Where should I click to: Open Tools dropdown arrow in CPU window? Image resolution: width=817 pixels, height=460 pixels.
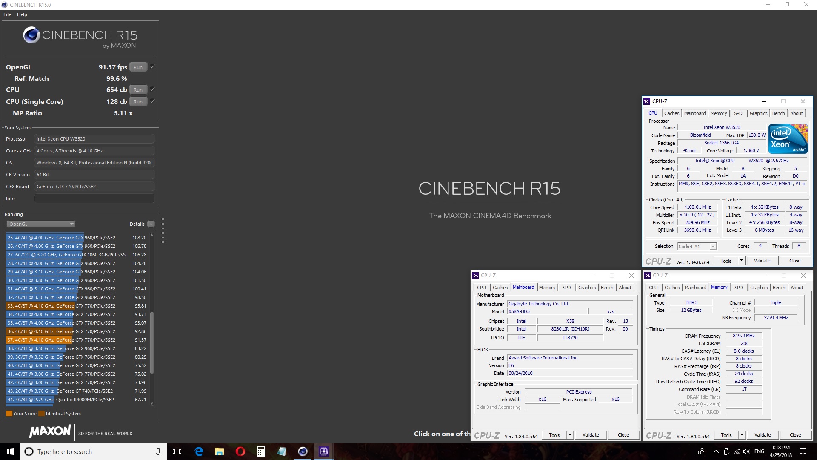(741, 261)
